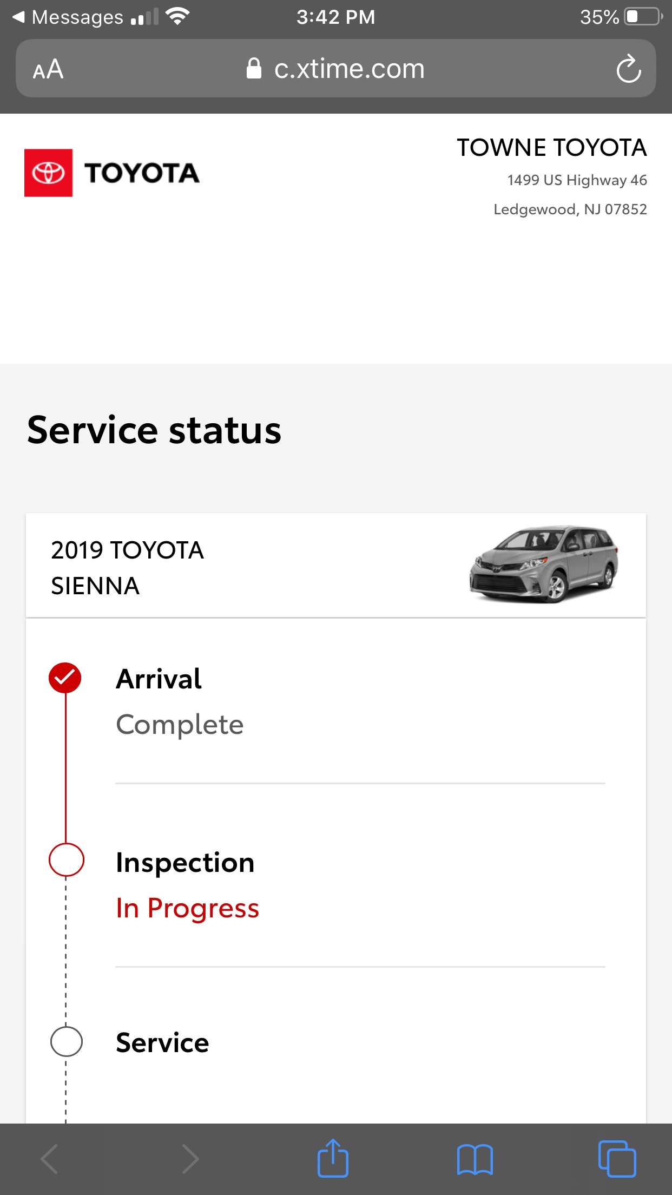The image size is (672, 1195).
Task: Tap the browser forward arrow
Action: click(190, 1159)
